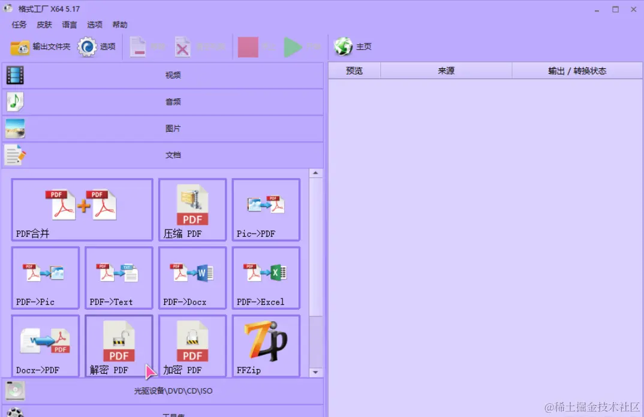Choose the PDF->Text conversion tile

pyautogui.click(x=119, y=277)
